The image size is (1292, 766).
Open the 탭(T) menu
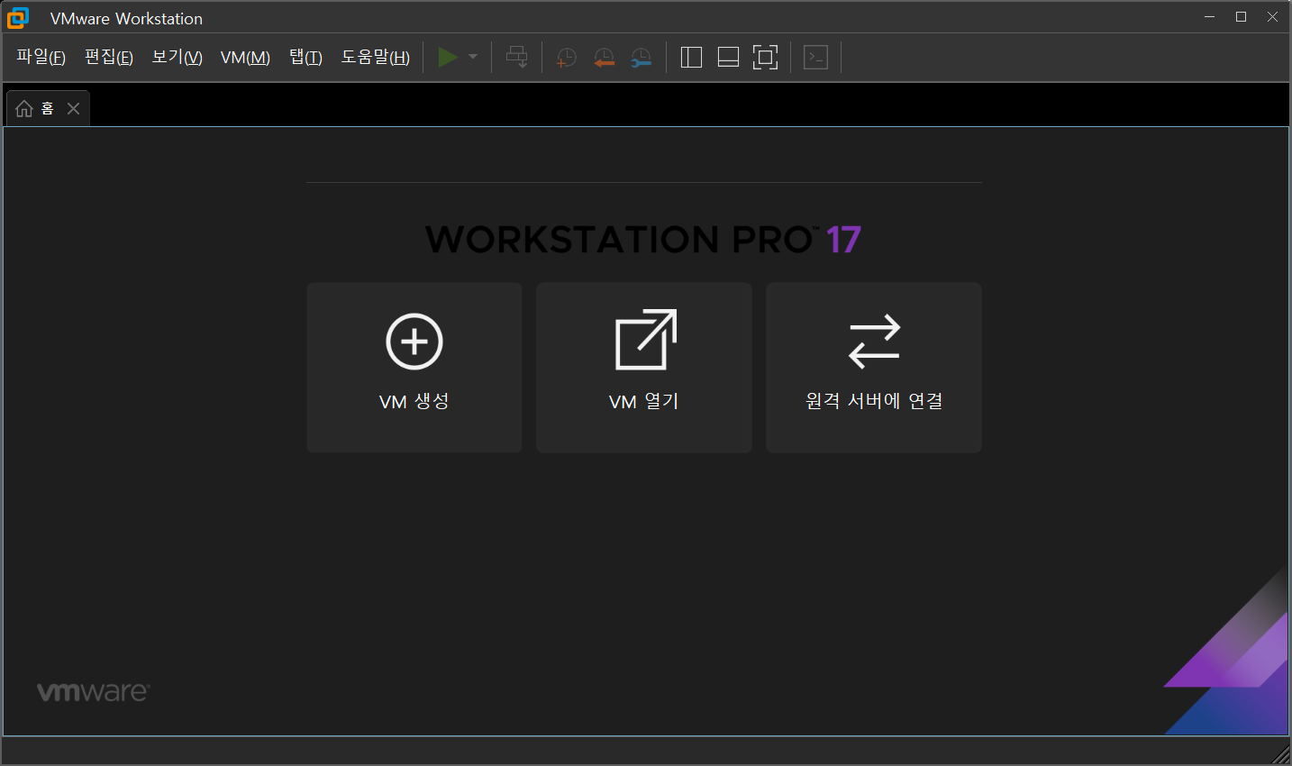click(305, 58)
